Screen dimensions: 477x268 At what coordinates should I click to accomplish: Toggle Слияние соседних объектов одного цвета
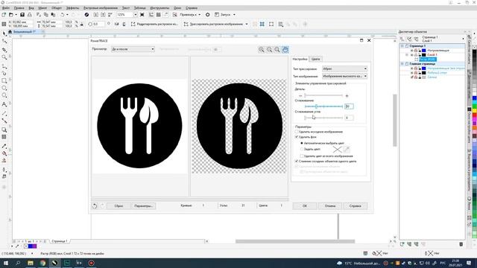[x=297, y=162]
